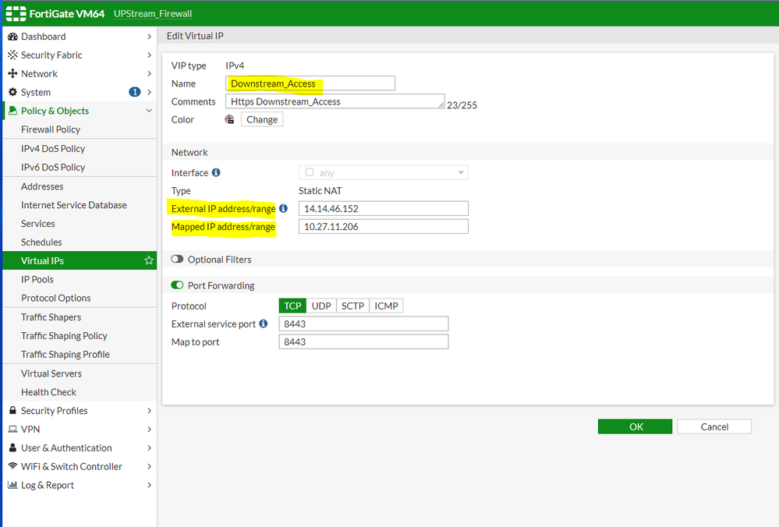Viewport: 779px width, 527px height.
Task: Click the favorite star next to Virtual IPs
Action: point(149,261)
